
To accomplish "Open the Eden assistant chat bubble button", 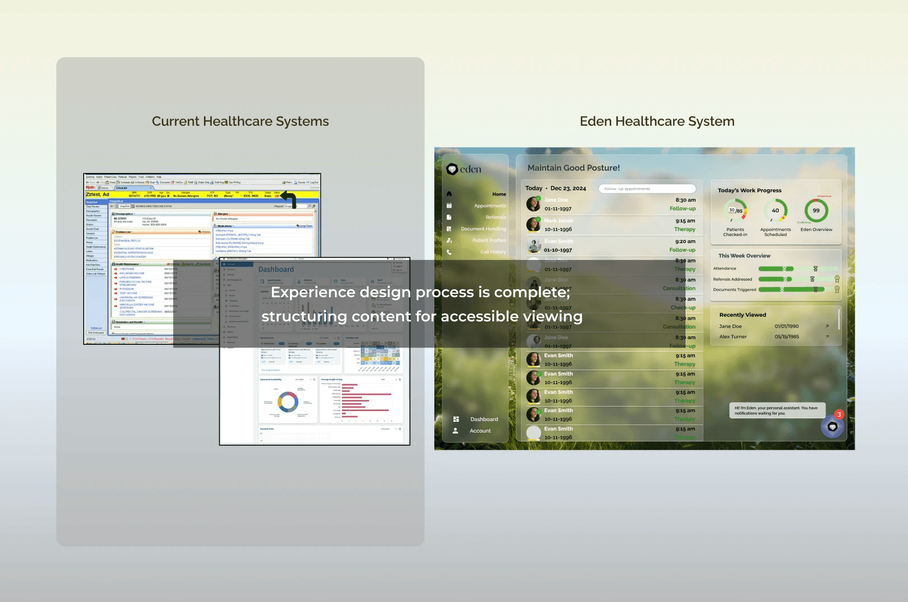I will click(832, 427).
